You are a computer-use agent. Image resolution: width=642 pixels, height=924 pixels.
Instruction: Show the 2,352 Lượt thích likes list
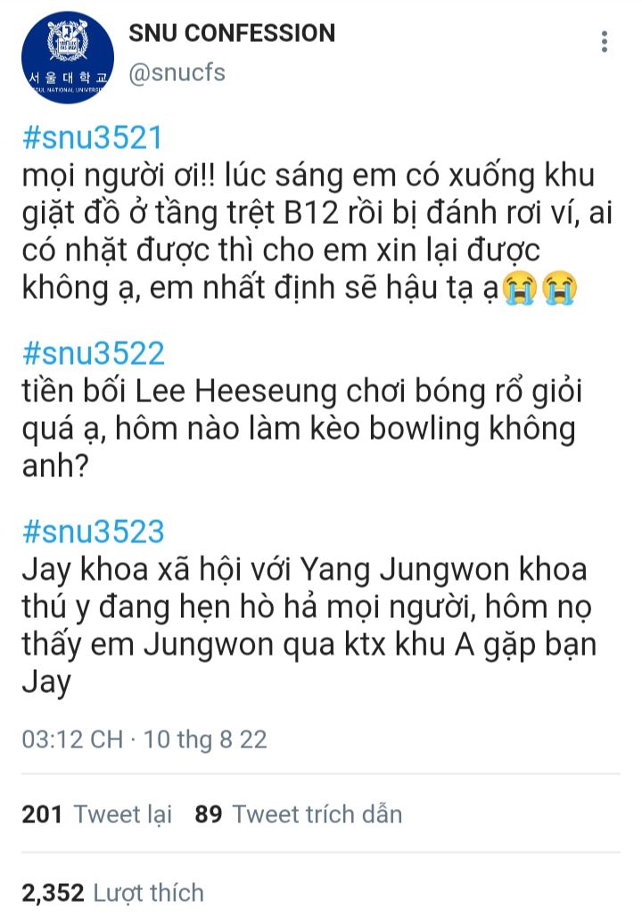coord(113,893)
